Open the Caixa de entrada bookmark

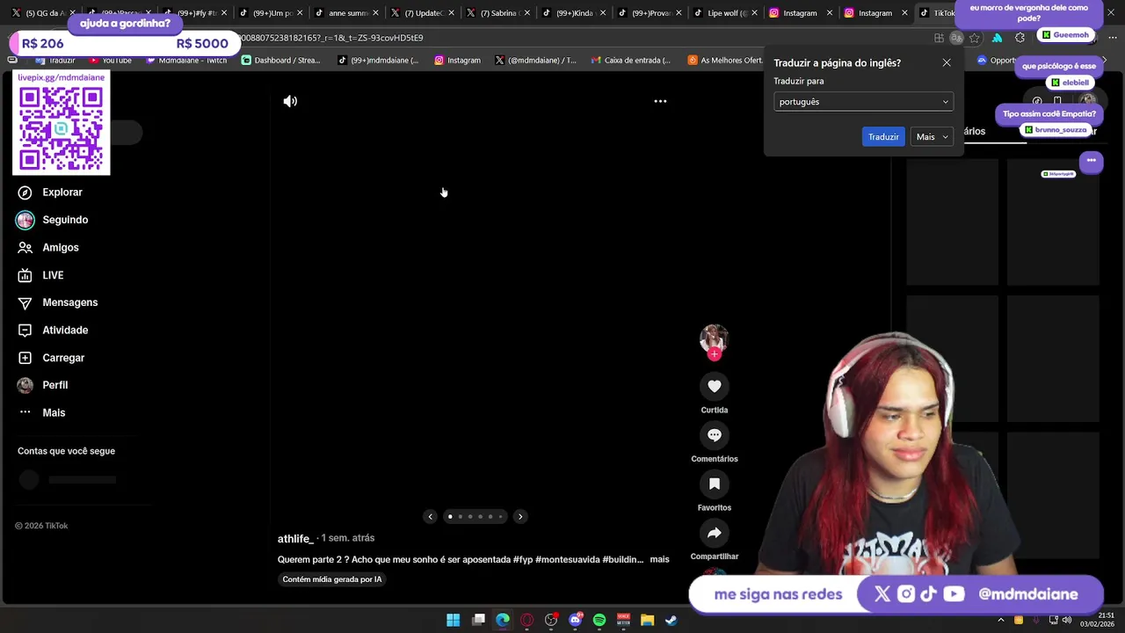(x=630, y=61)
